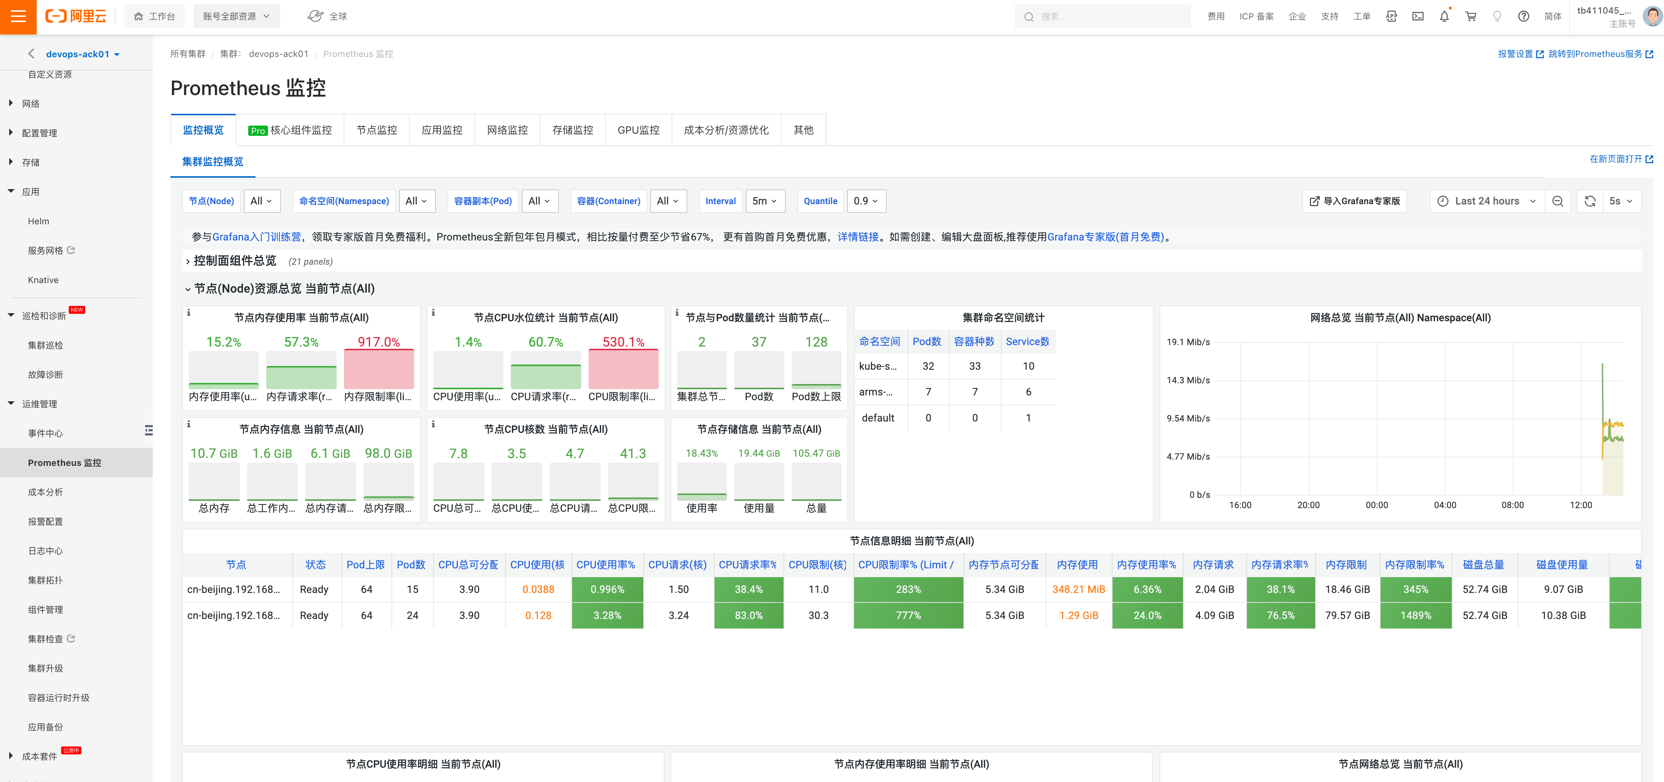Click the 导入Grafana专家版 button
Viewport: 1664px width, 782px height.
point(1354,201)
